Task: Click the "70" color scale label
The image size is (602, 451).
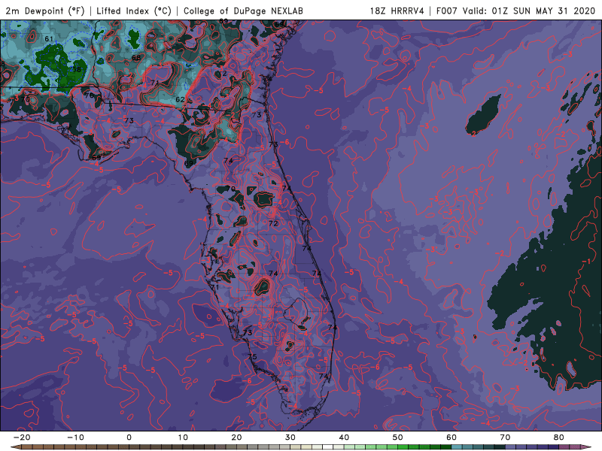Action: click(505, 437)
